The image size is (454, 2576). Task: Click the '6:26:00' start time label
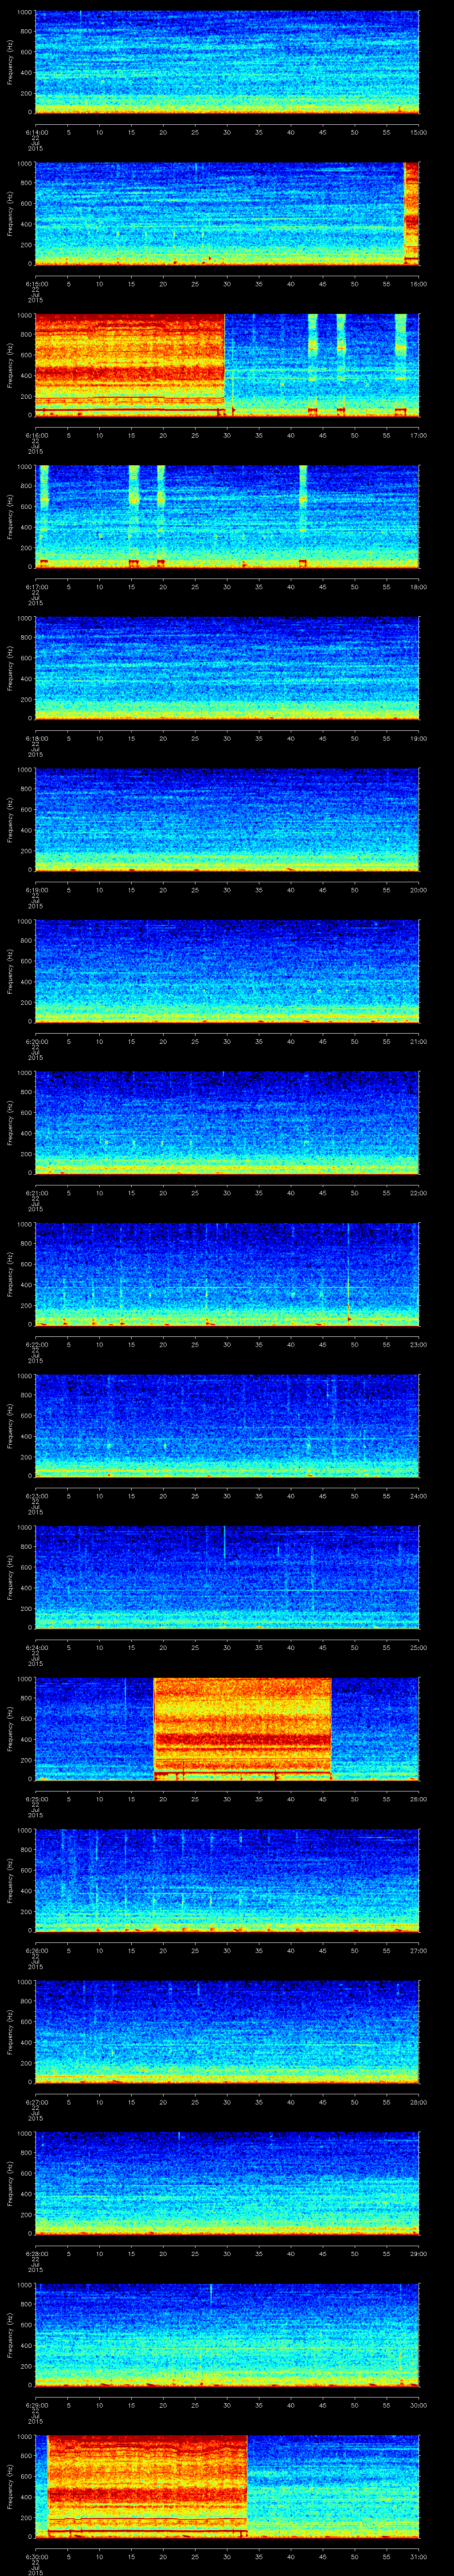coord(36,1950)
